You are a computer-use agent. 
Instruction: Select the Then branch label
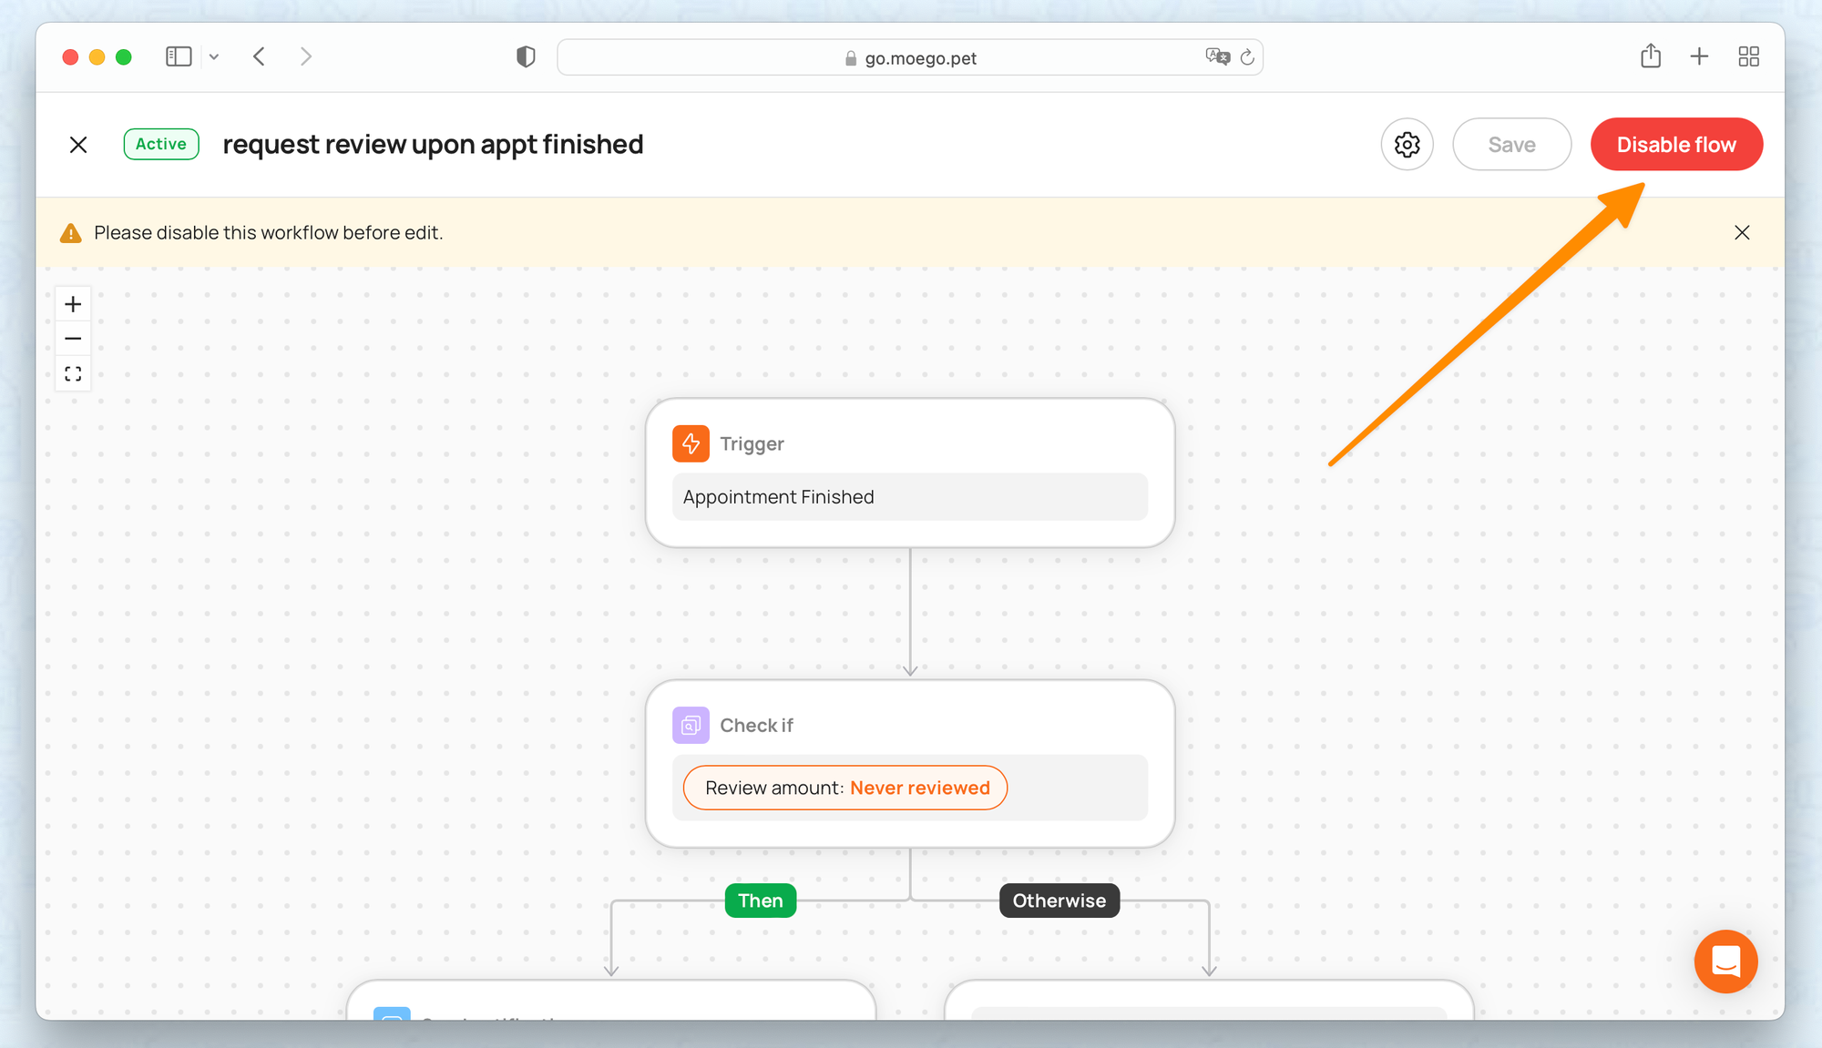tap(761, 900)
